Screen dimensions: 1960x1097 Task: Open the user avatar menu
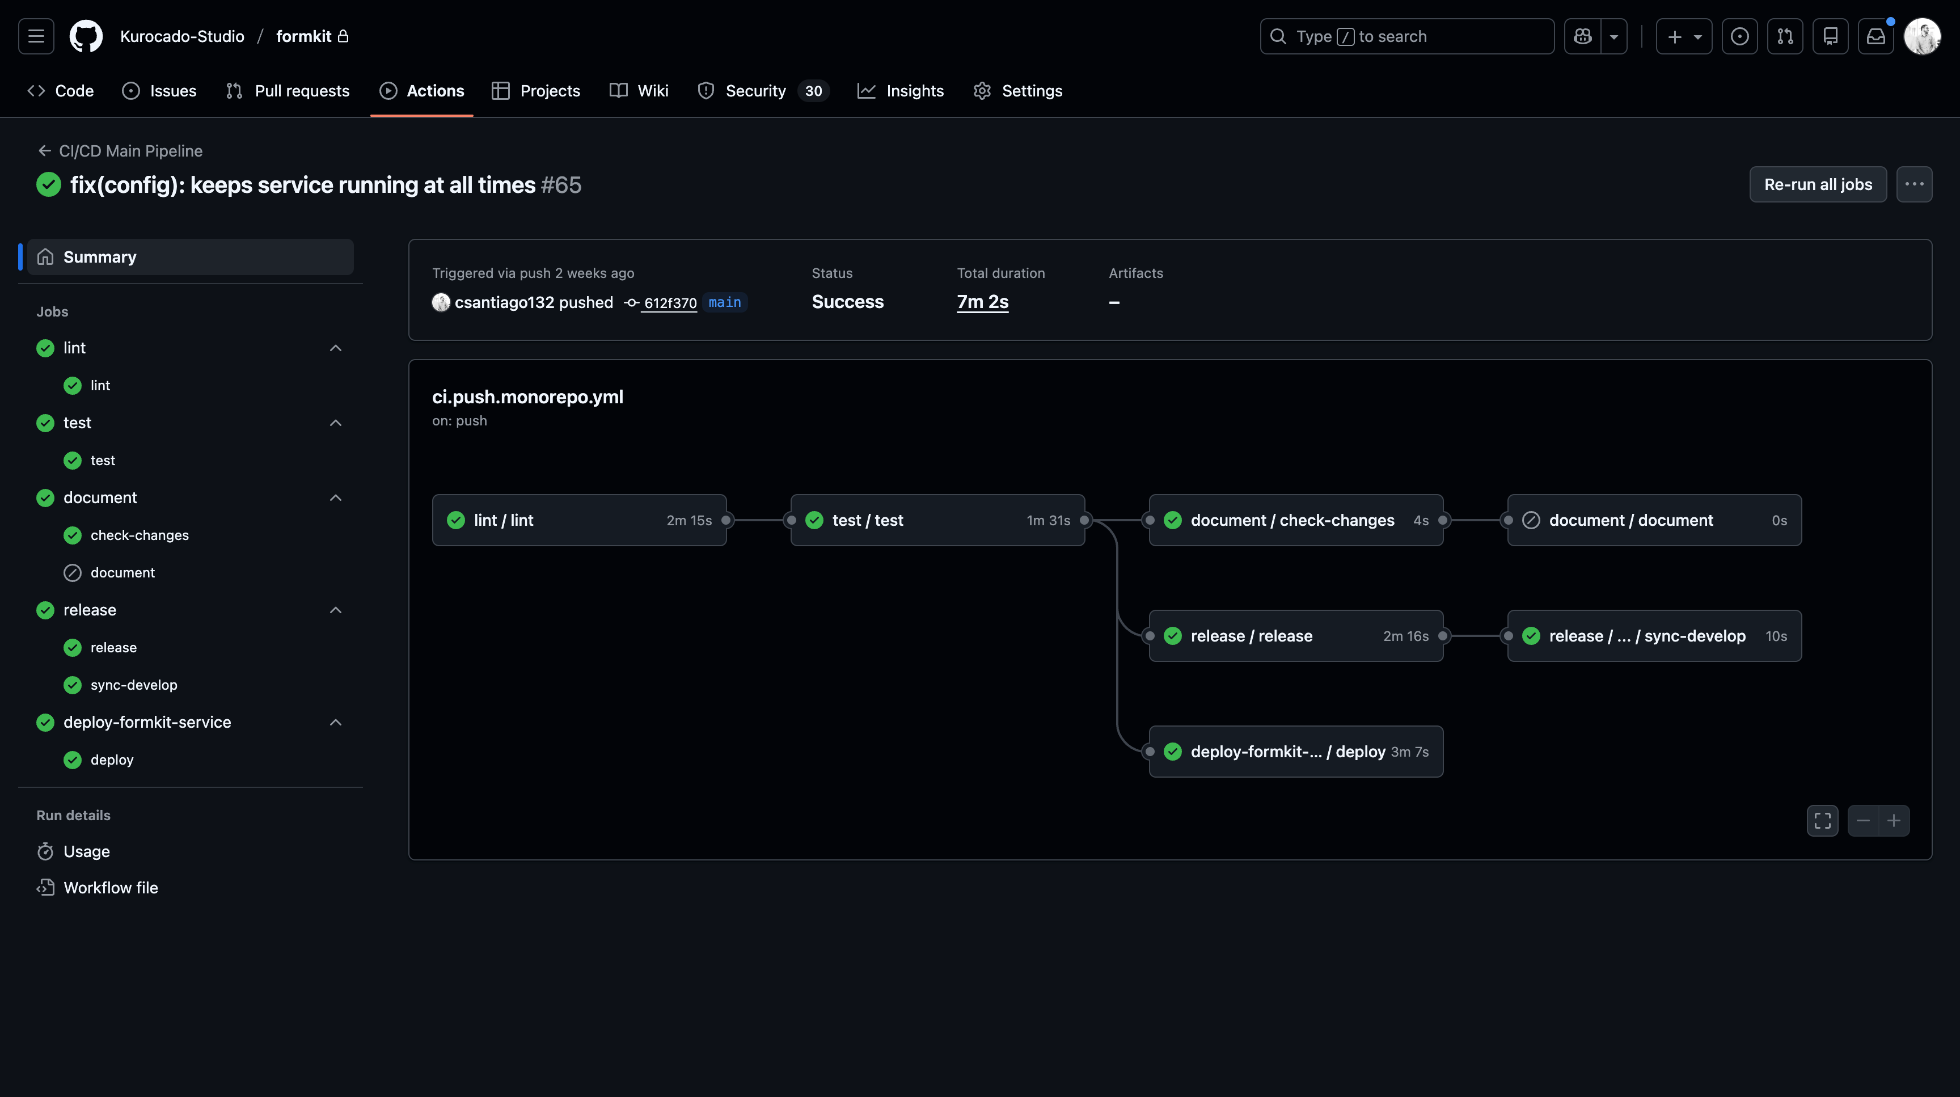[1923, 36]
